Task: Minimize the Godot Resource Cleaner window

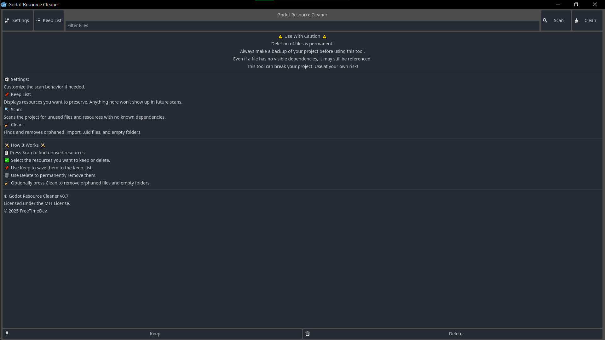Action: click(558, 4)
